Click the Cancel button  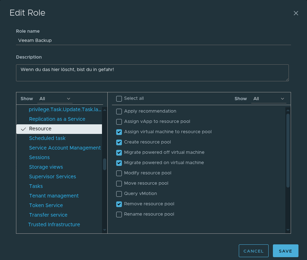coord(253,251)
